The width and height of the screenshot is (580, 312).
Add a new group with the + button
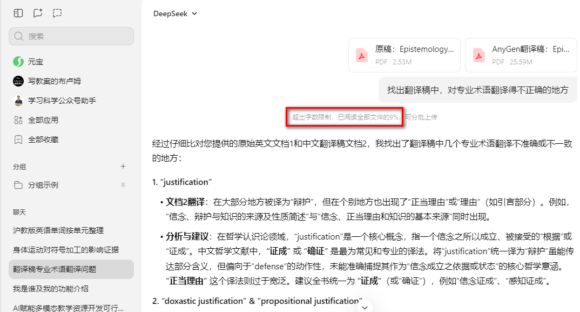coord(123,167)
